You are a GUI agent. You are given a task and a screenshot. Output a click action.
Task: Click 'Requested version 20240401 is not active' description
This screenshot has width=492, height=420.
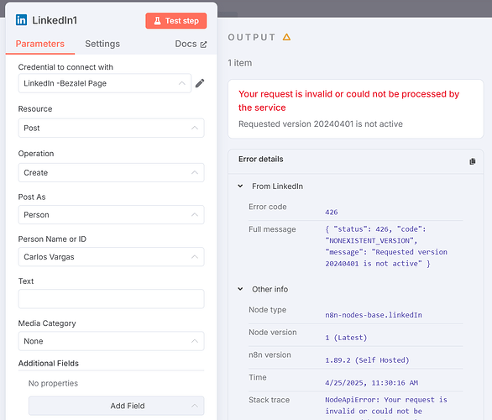click(321, 124)
